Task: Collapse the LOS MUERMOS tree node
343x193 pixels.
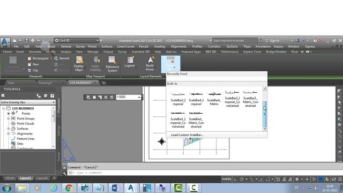Action: [4, 108]
